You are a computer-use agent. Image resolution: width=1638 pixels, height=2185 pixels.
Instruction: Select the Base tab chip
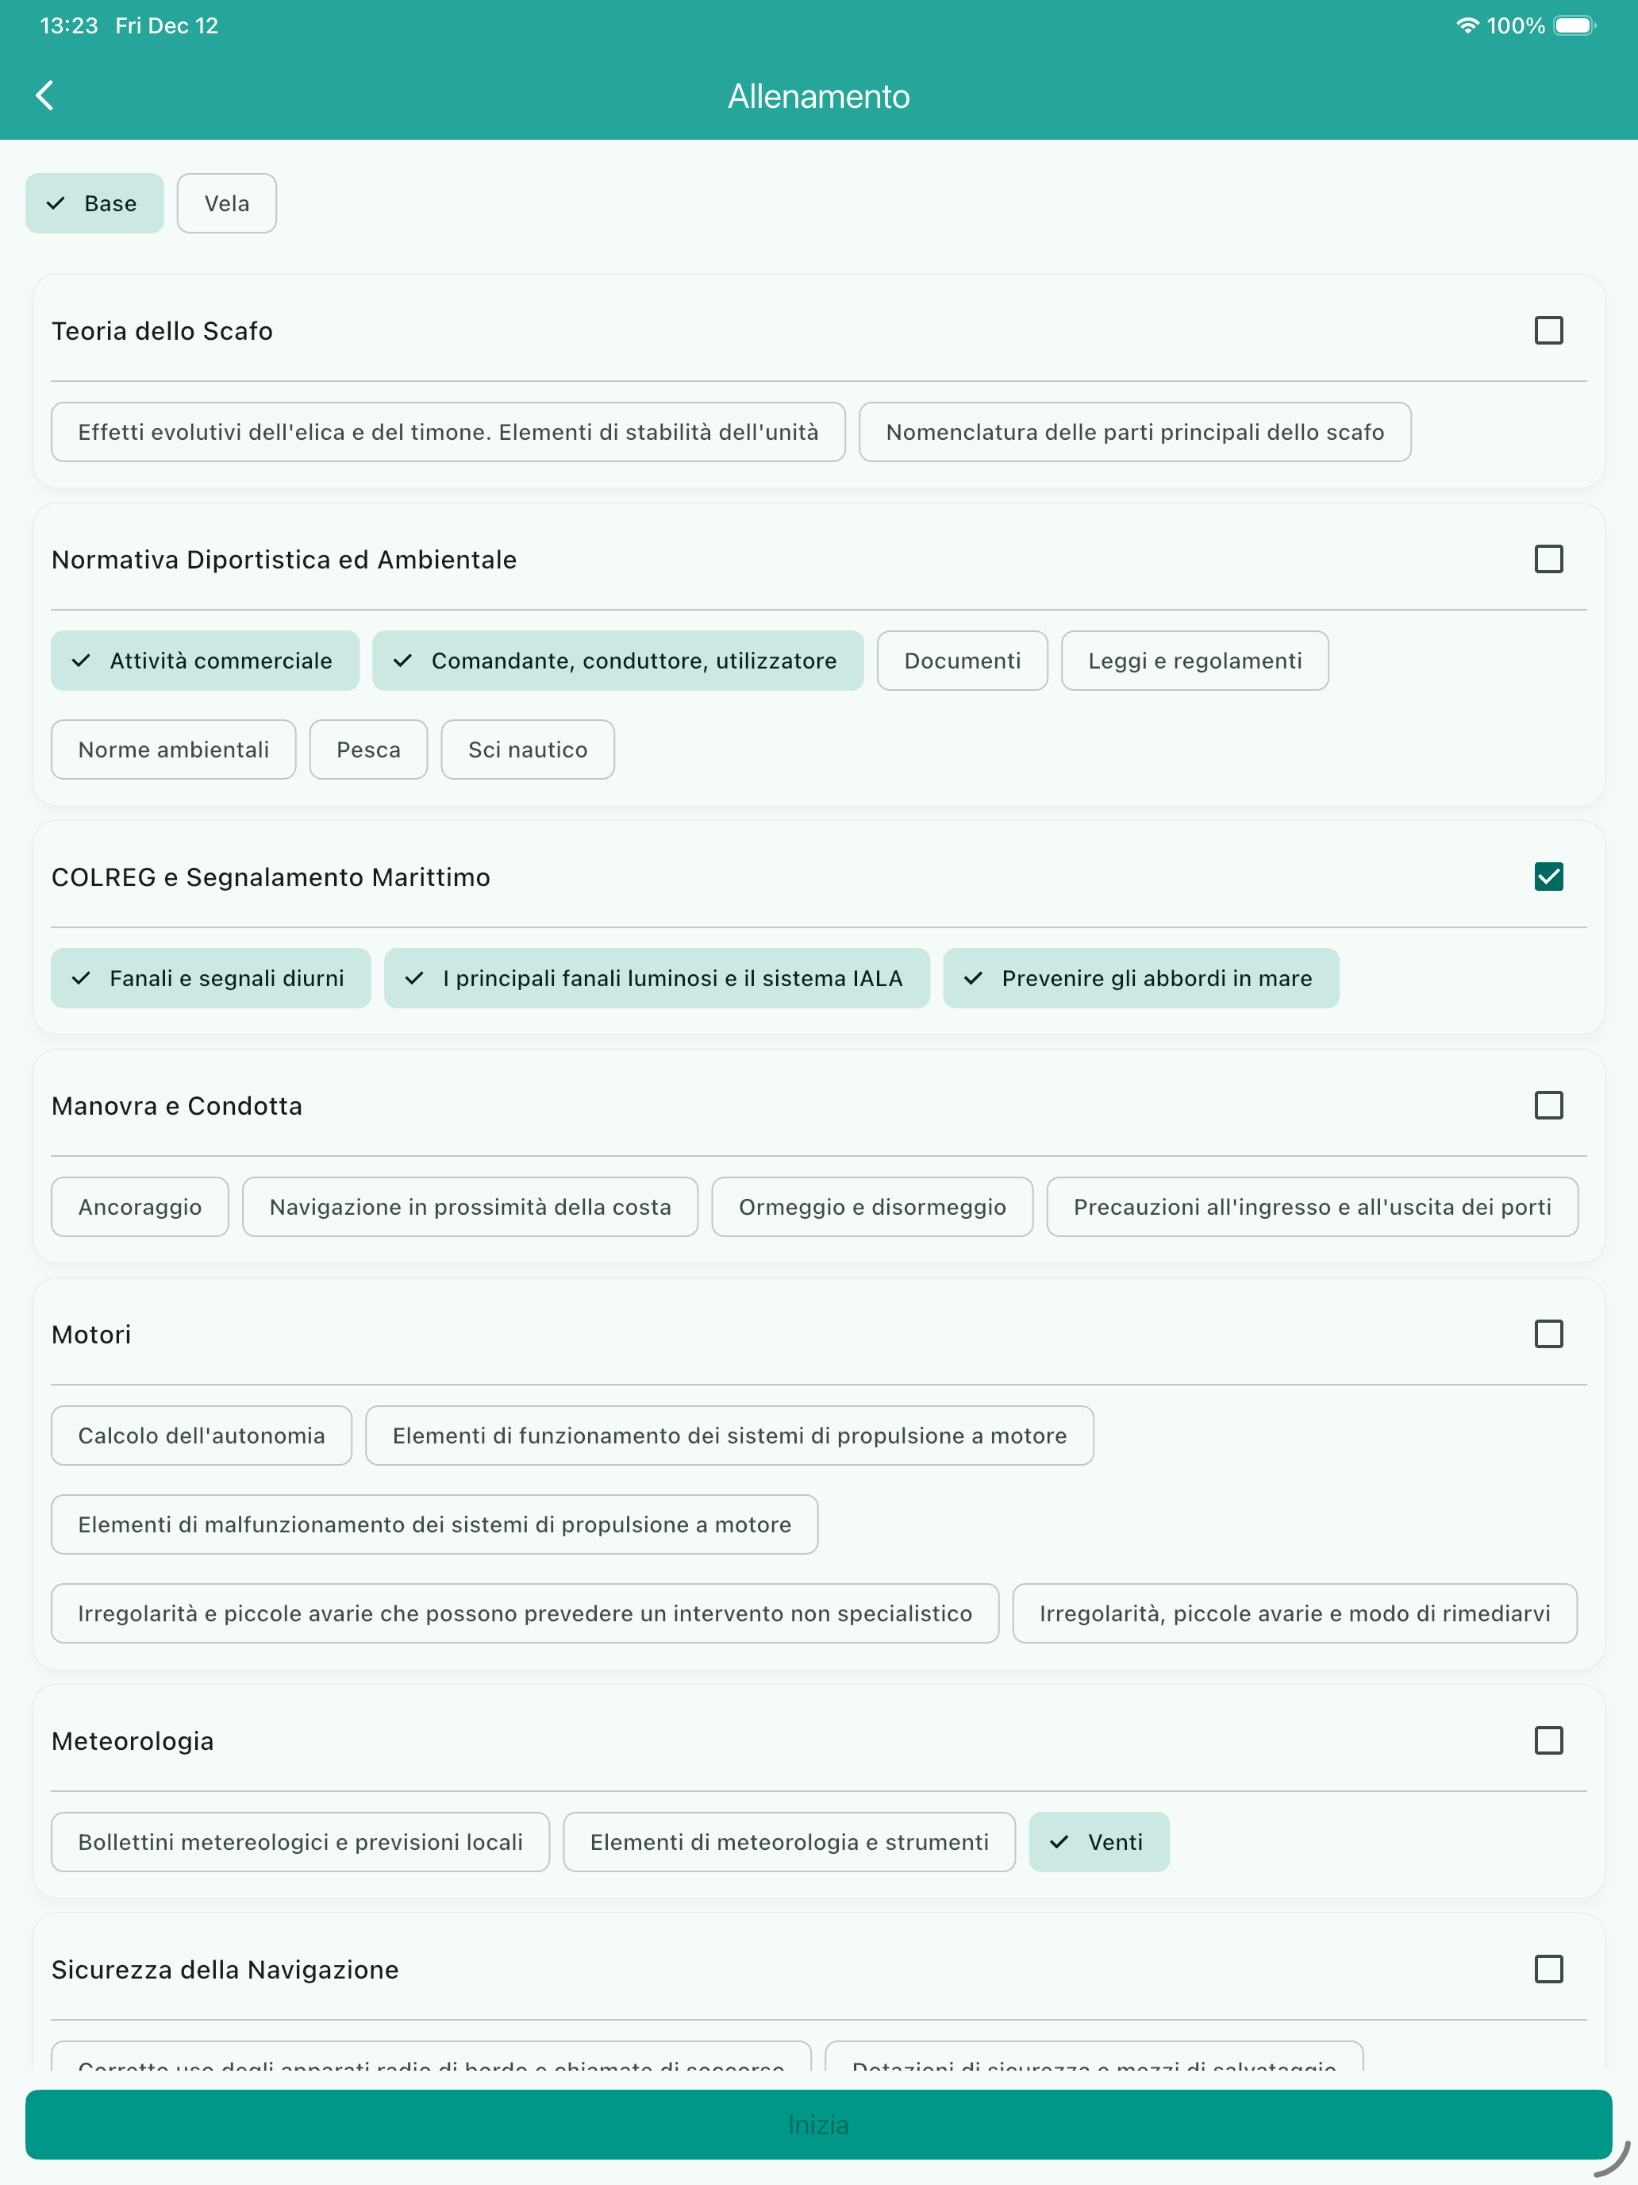coord(94,203)
